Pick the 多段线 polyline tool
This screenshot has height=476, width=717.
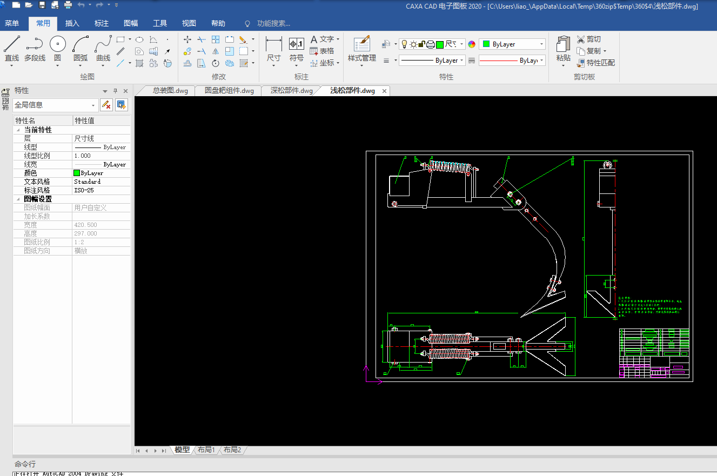(x=35, y=44)
